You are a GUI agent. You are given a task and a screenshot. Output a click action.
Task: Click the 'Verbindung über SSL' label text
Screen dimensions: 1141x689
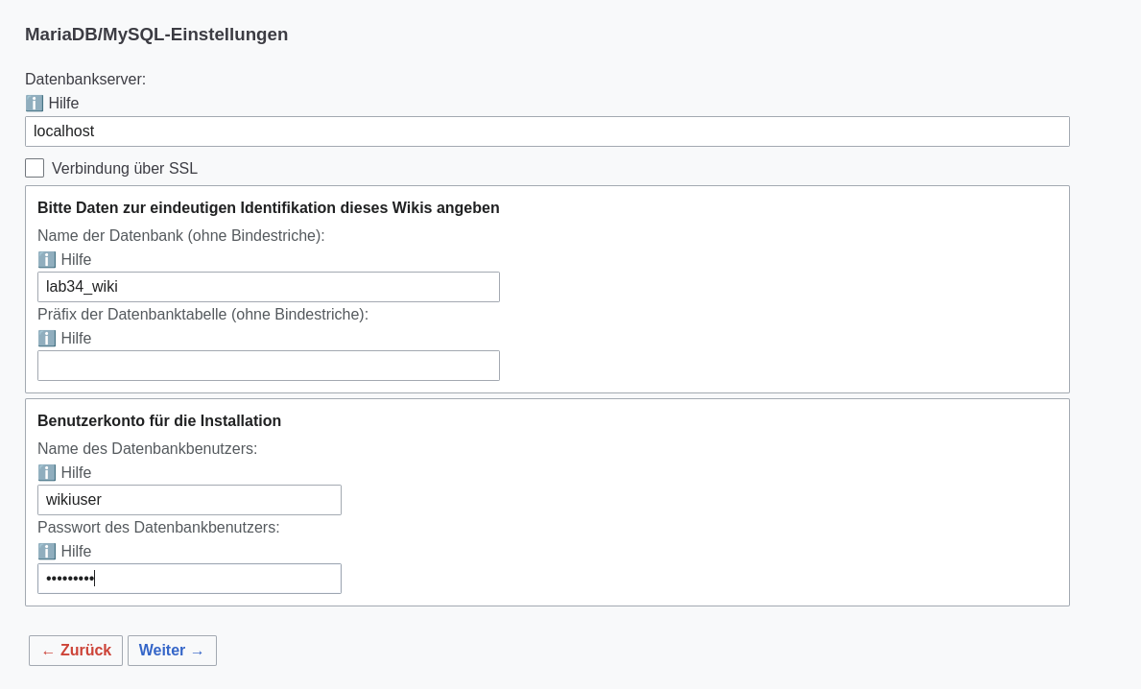coord(125,168)
